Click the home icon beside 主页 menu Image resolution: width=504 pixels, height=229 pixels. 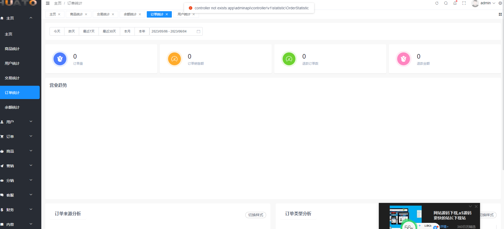(2, 18)
